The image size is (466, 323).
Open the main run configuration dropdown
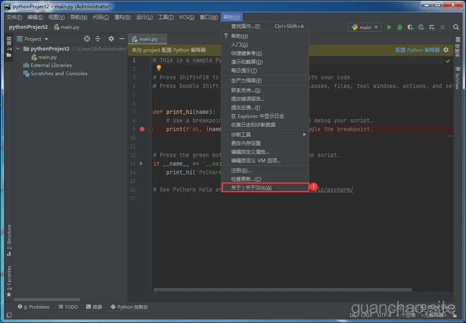(x=365, y=27)
